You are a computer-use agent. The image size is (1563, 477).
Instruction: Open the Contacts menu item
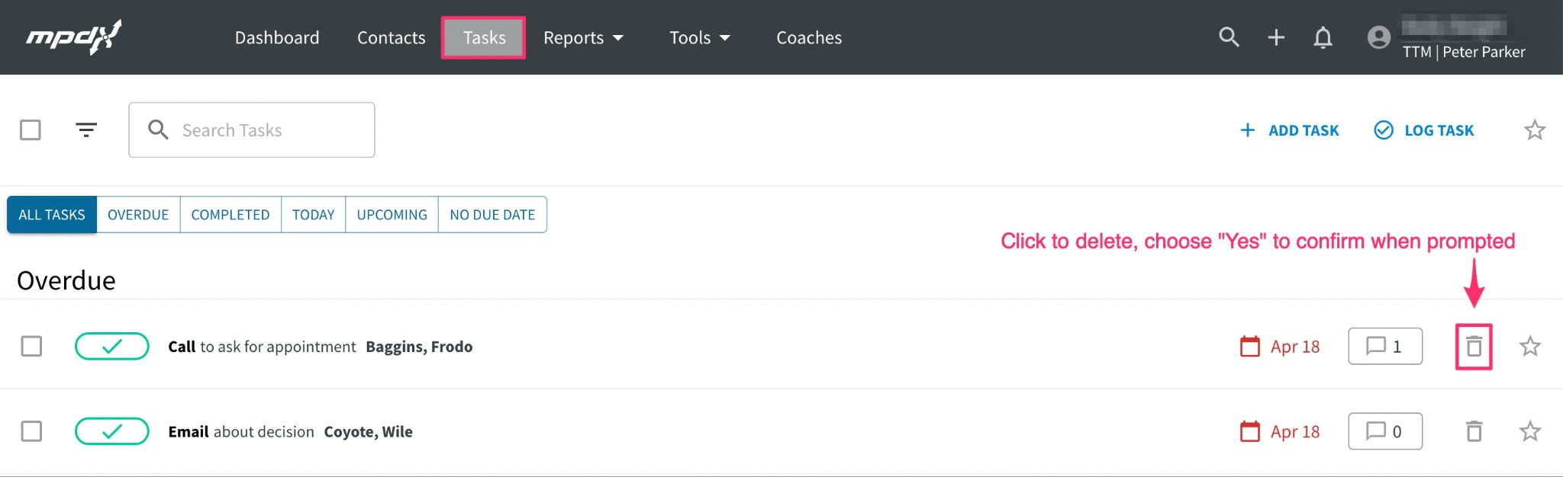(392, 37)
